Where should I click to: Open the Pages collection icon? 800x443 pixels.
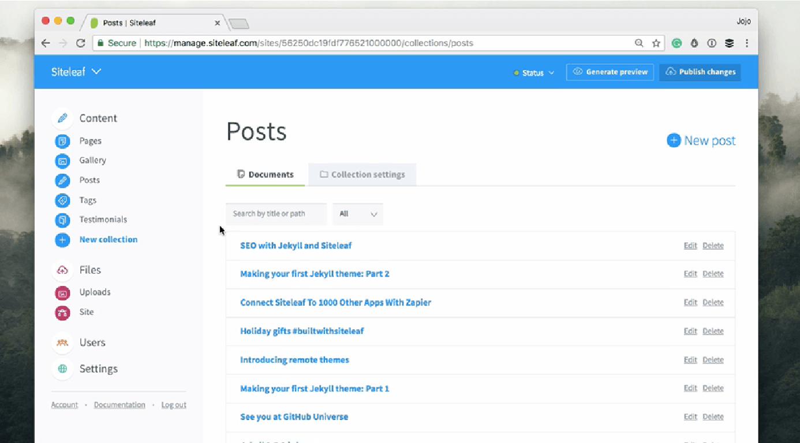pyautogui.click(x=62, y=141)
